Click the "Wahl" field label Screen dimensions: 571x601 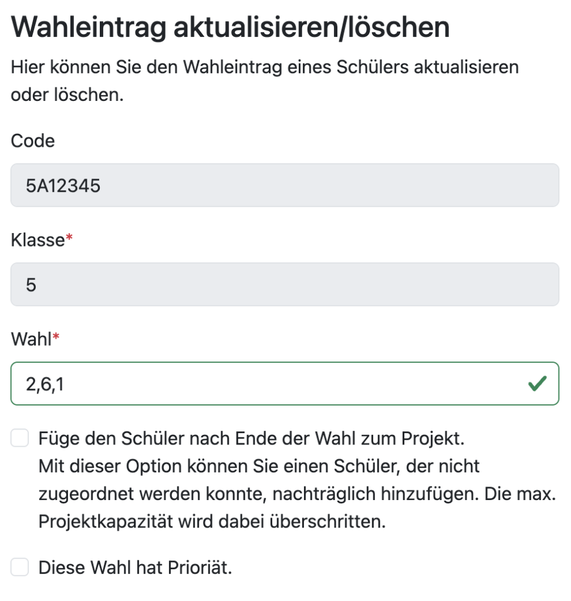(31, 339)
